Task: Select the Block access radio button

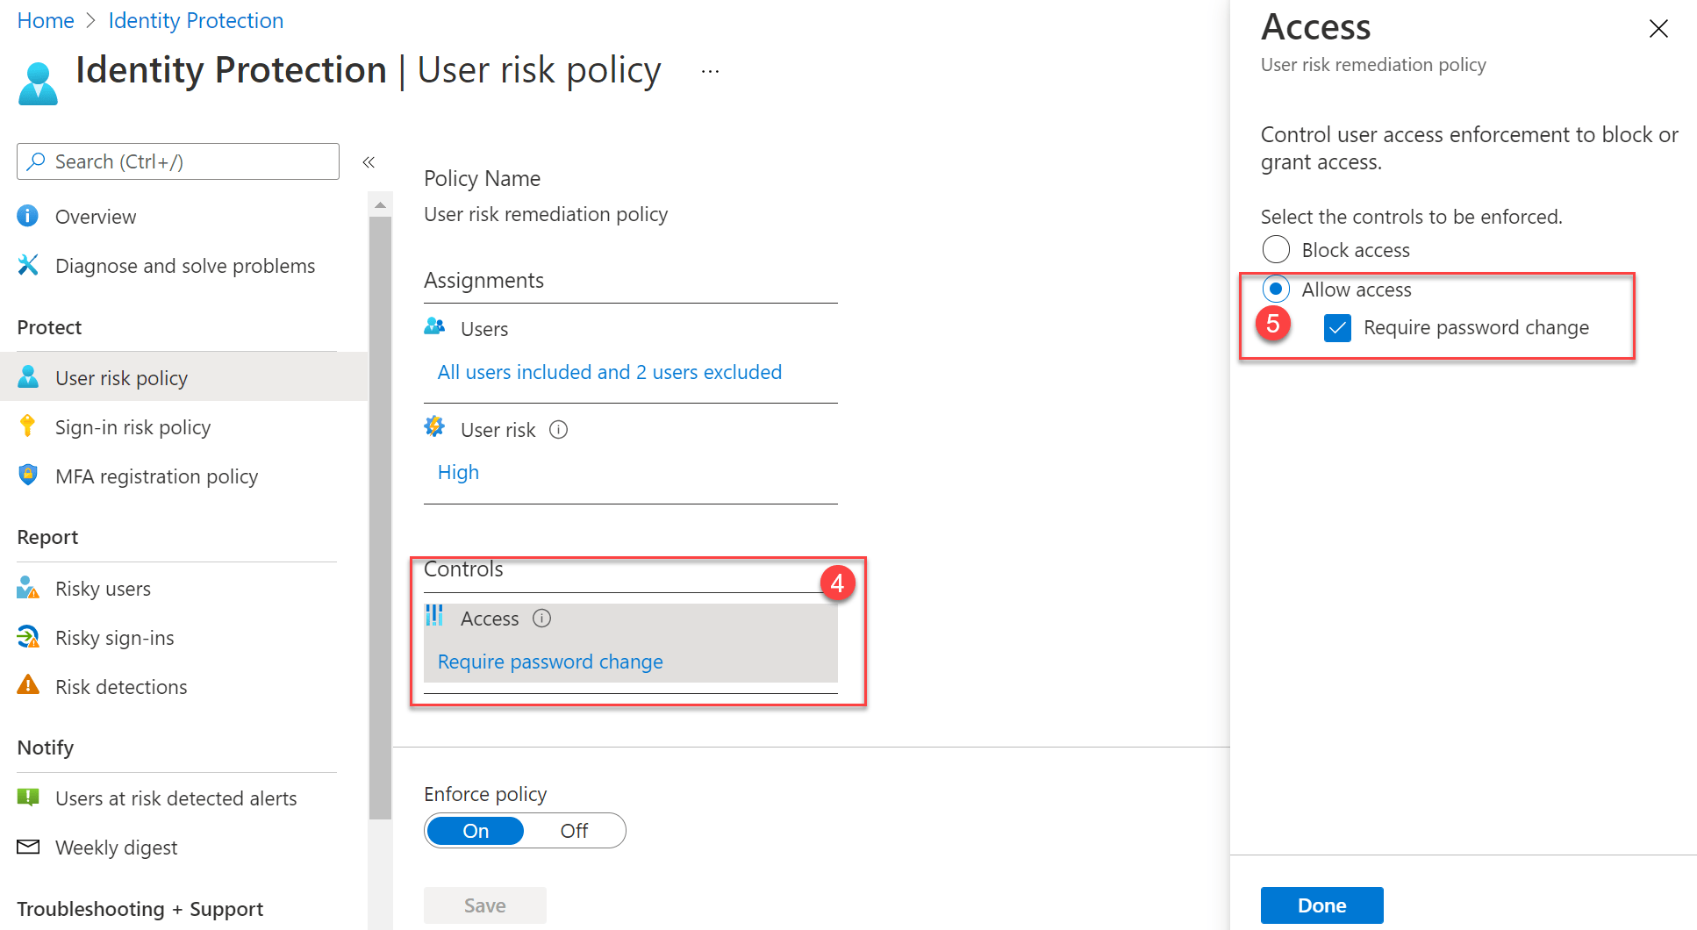Action: pyautogui.click(x=1276, y=249)
